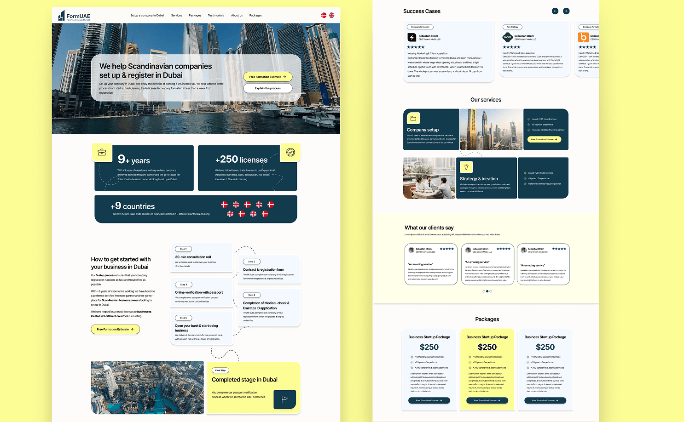Click the Our services heading
Image resolution: width=684 pixels, height=422 pixels.
[x=486, y=100]
